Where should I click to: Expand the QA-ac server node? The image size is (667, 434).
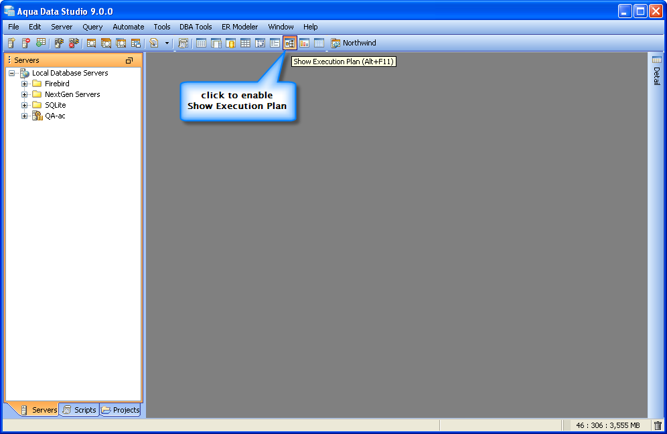tap(24, 116)
